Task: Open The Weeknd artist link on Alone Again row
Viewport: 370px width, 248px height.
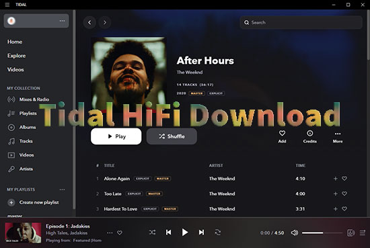Action: pos(222,179)
